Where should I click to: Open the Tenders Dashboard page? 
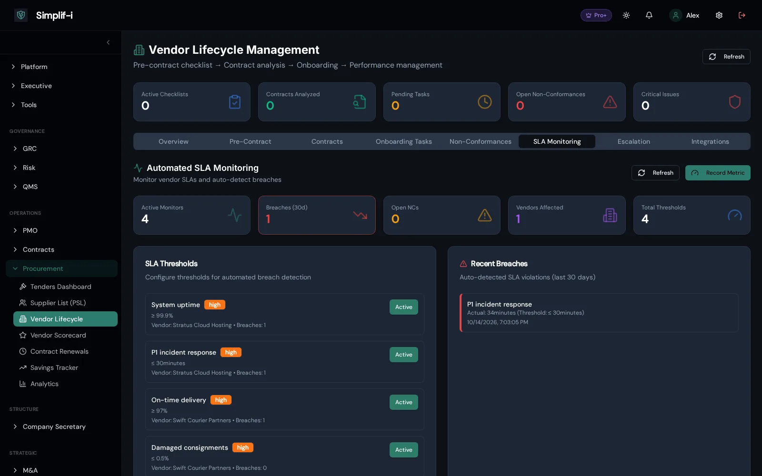(x=65, y=287)
